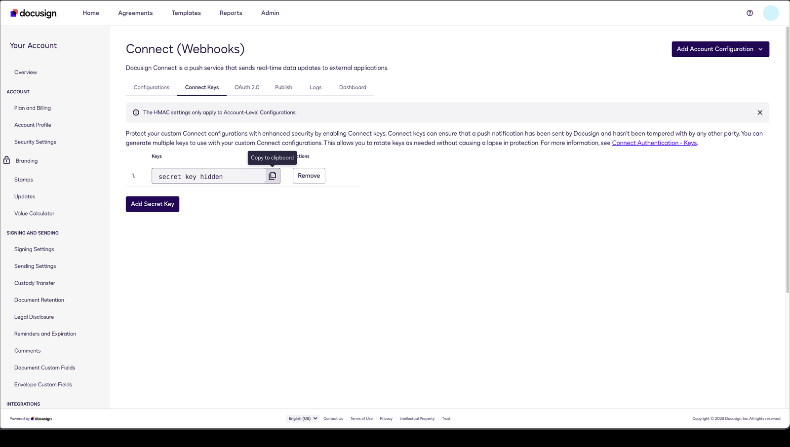The height and width of the screenshot is (447, 790).
Task: Open Document Retention settings
Action: (x=39, y=300)
